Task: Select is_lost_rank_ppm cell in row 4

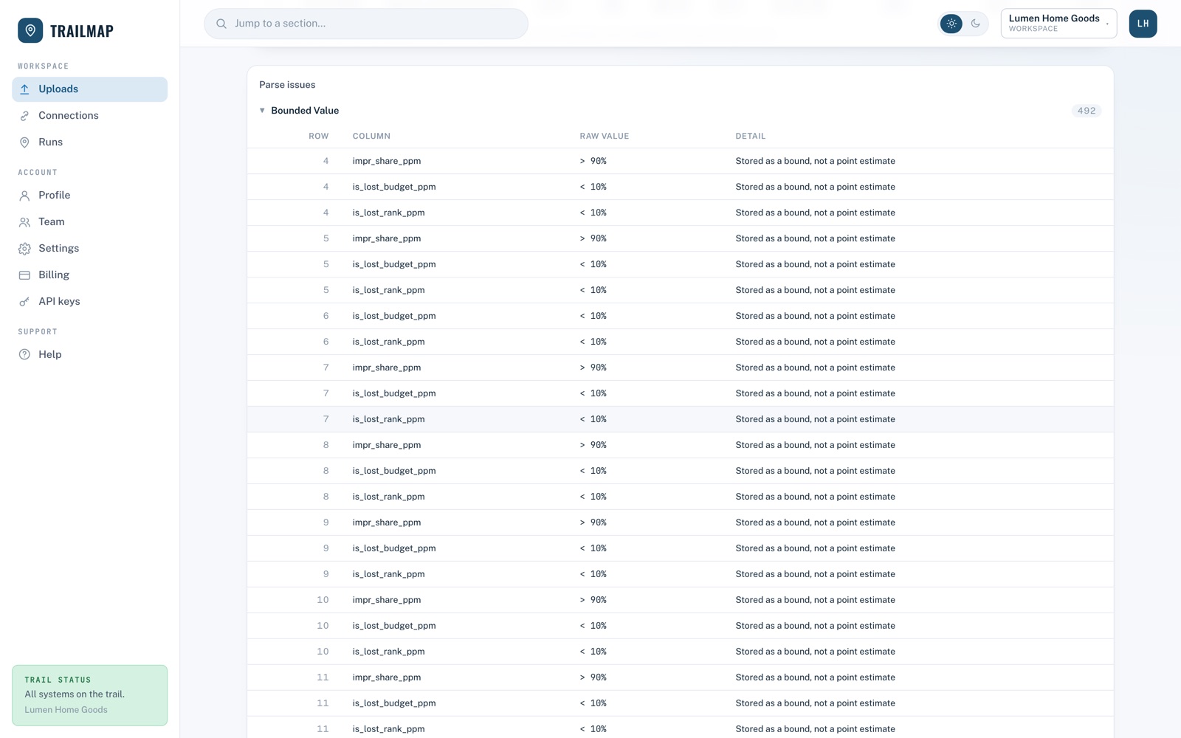Action: [389, 213]
